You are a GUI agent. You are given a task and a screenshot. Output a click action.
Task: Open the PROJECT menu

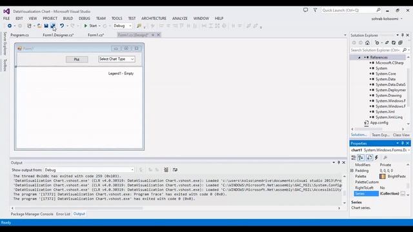(x=50, y=19)
